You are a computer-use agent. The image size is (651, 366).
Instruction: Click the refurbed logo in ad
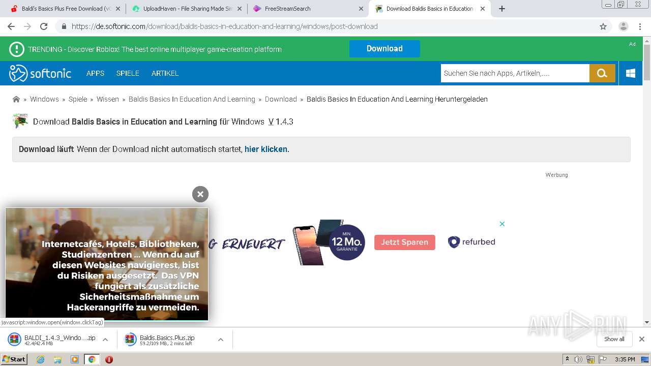(x=471, y=242)
